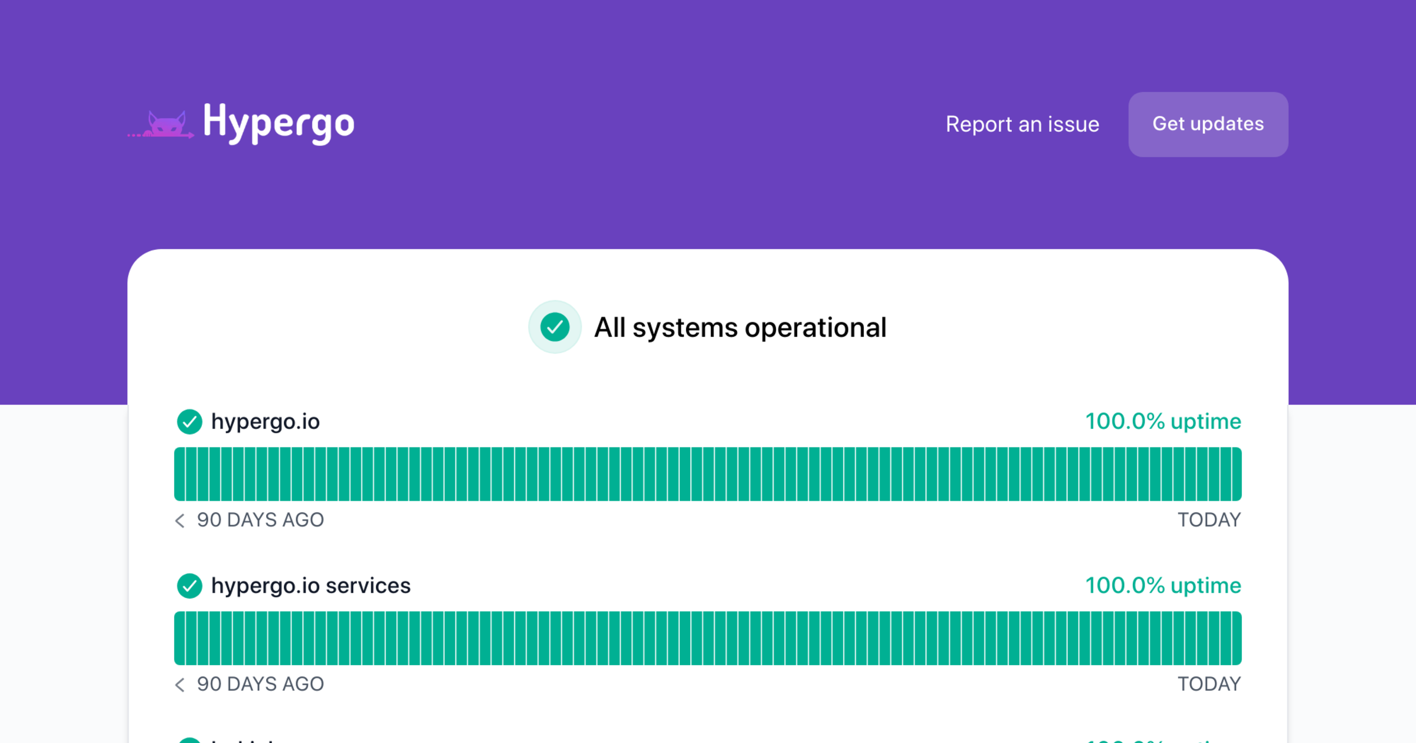The width and height of the screenshot is (1416, 743).
Task: Select the hypergo.io monitor name
Action: (265, 422)
